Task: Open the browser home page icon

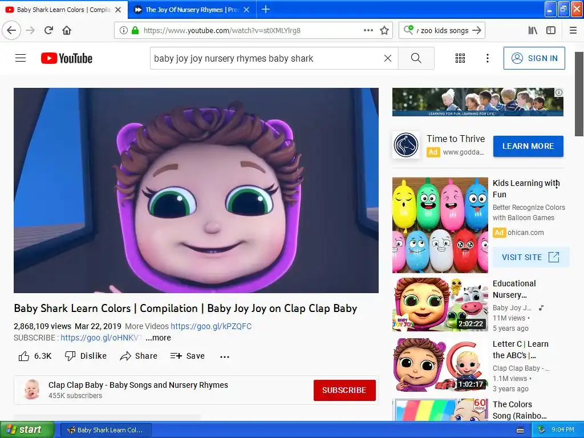Action: [67, 30]
